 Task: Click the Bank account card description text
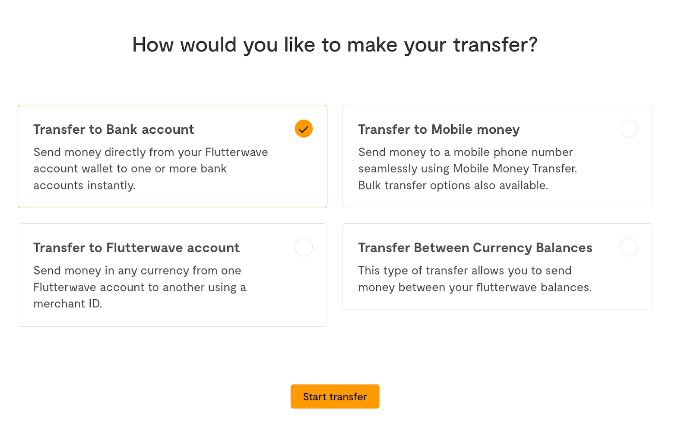150,169
